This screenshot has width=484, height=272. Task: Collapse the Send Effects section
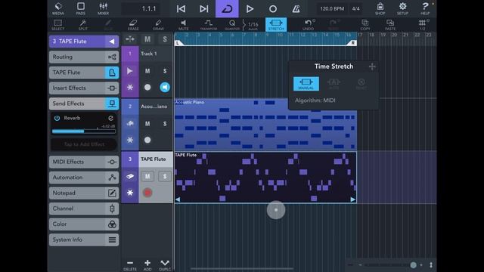tap(84, 104)
